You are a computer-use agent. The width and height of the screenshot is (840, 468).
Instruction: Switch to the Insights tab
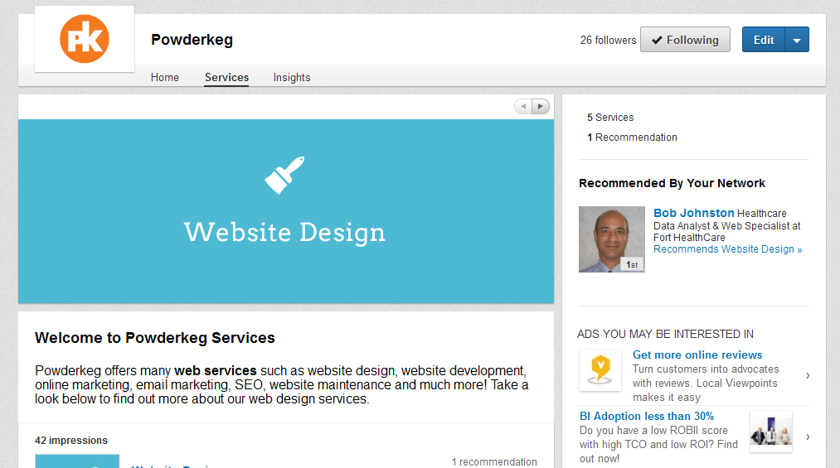pyautogui.click(x=292, y=77)
